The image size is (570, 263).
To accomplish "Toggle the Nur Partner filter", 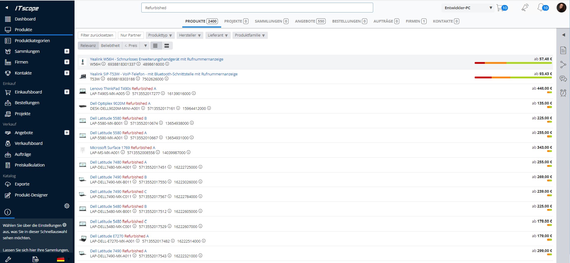I will click(131, 35).
